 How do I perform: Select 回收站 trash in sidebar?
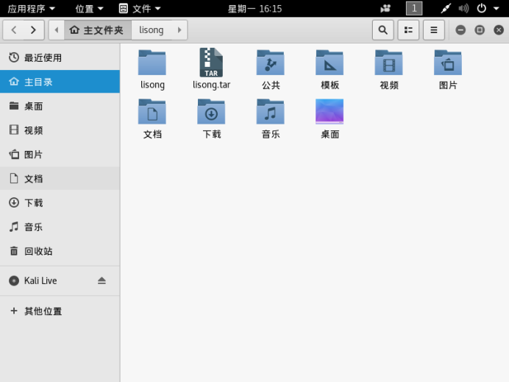pyautogui.click(x=38, y=251)
